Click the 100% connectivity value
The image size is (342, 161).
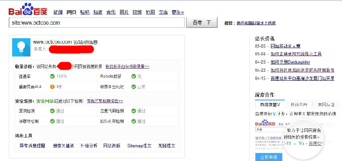pyautogui.click(x=62, y=76)
